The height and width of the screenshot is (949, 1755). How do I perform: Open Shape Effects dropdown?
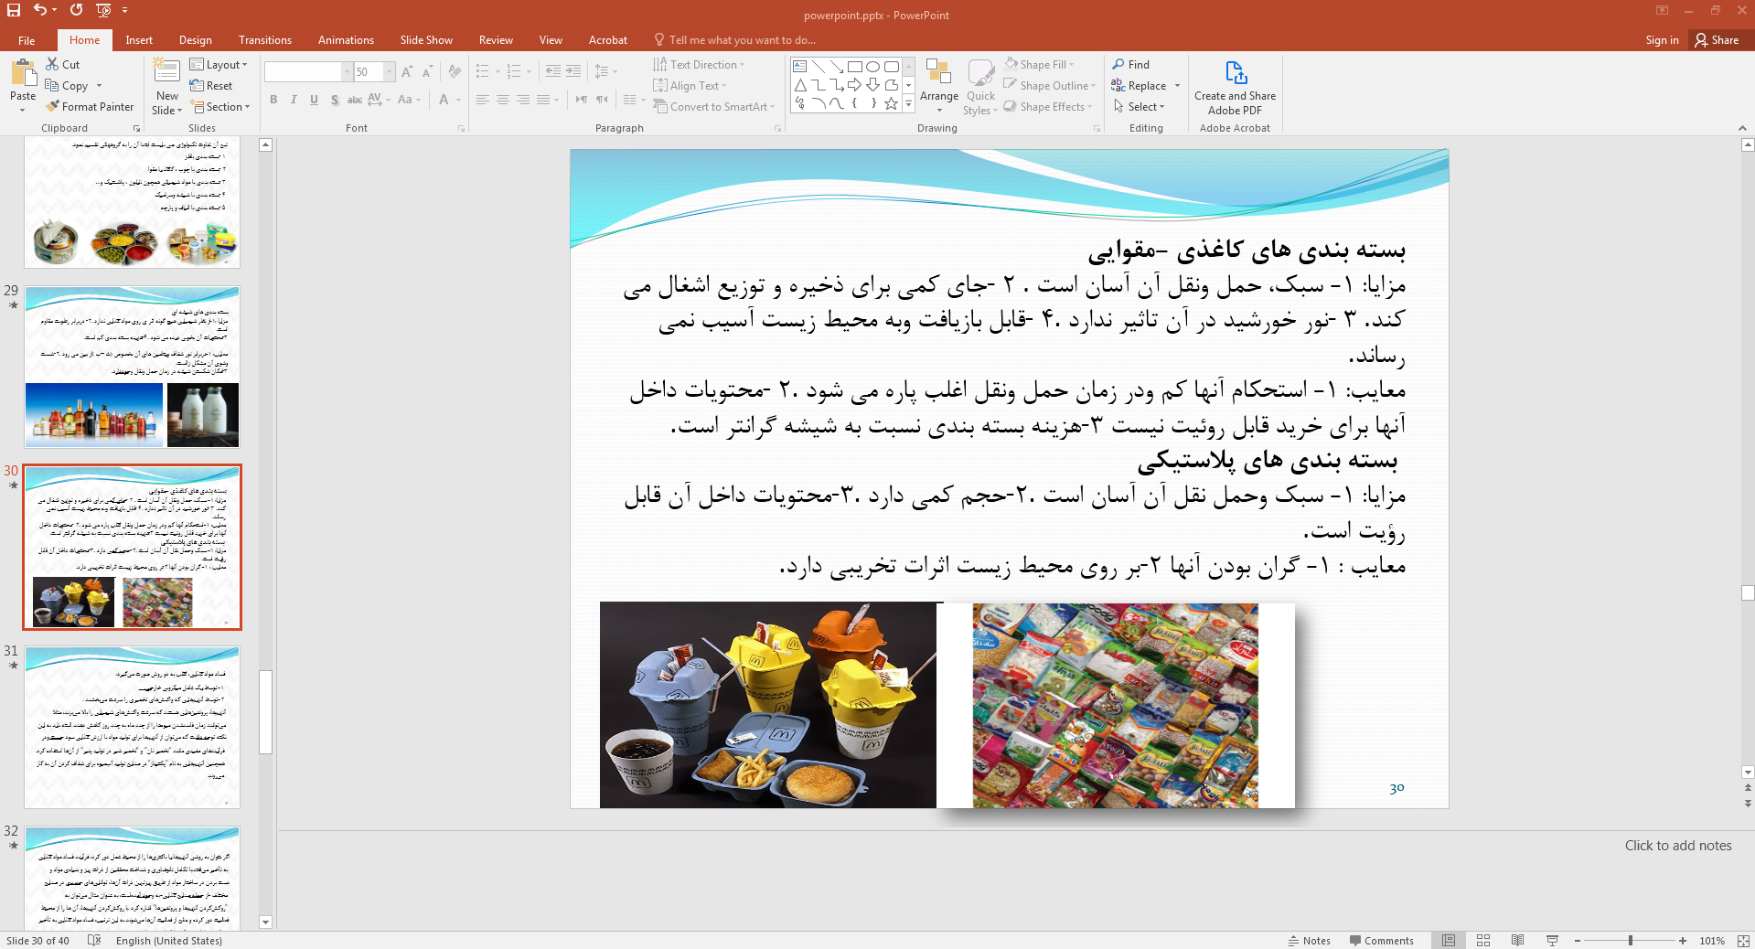1048,107
